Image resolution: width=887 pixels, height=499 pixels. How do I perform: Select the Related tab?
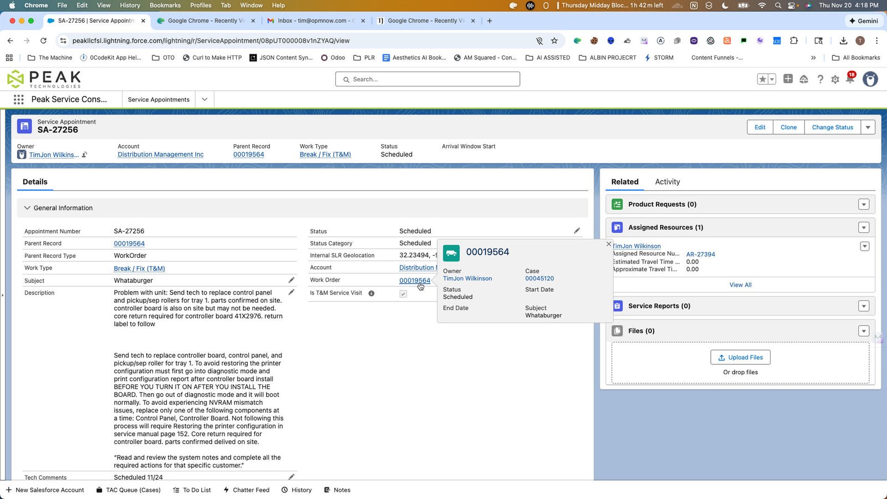click(x=625, y=182)
